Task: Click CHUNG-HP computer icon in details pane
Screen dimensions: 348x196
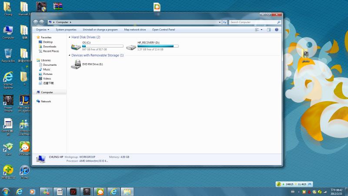Action: [41, 159]
